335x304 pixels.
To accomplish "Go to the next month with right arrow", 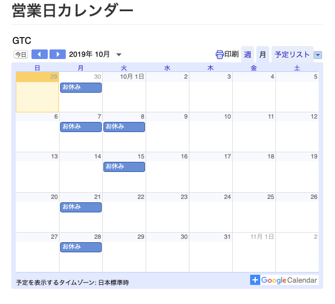I will point(57,55).
